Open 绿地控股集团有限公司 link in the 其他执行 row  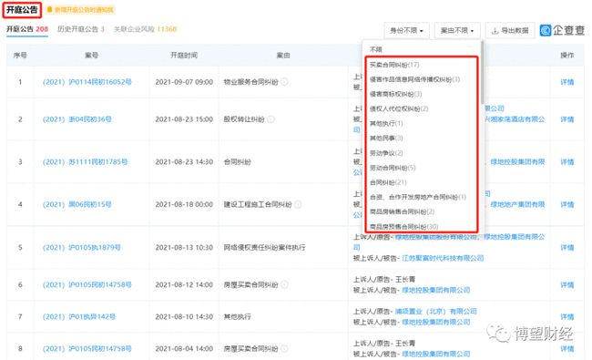point(436,322)
